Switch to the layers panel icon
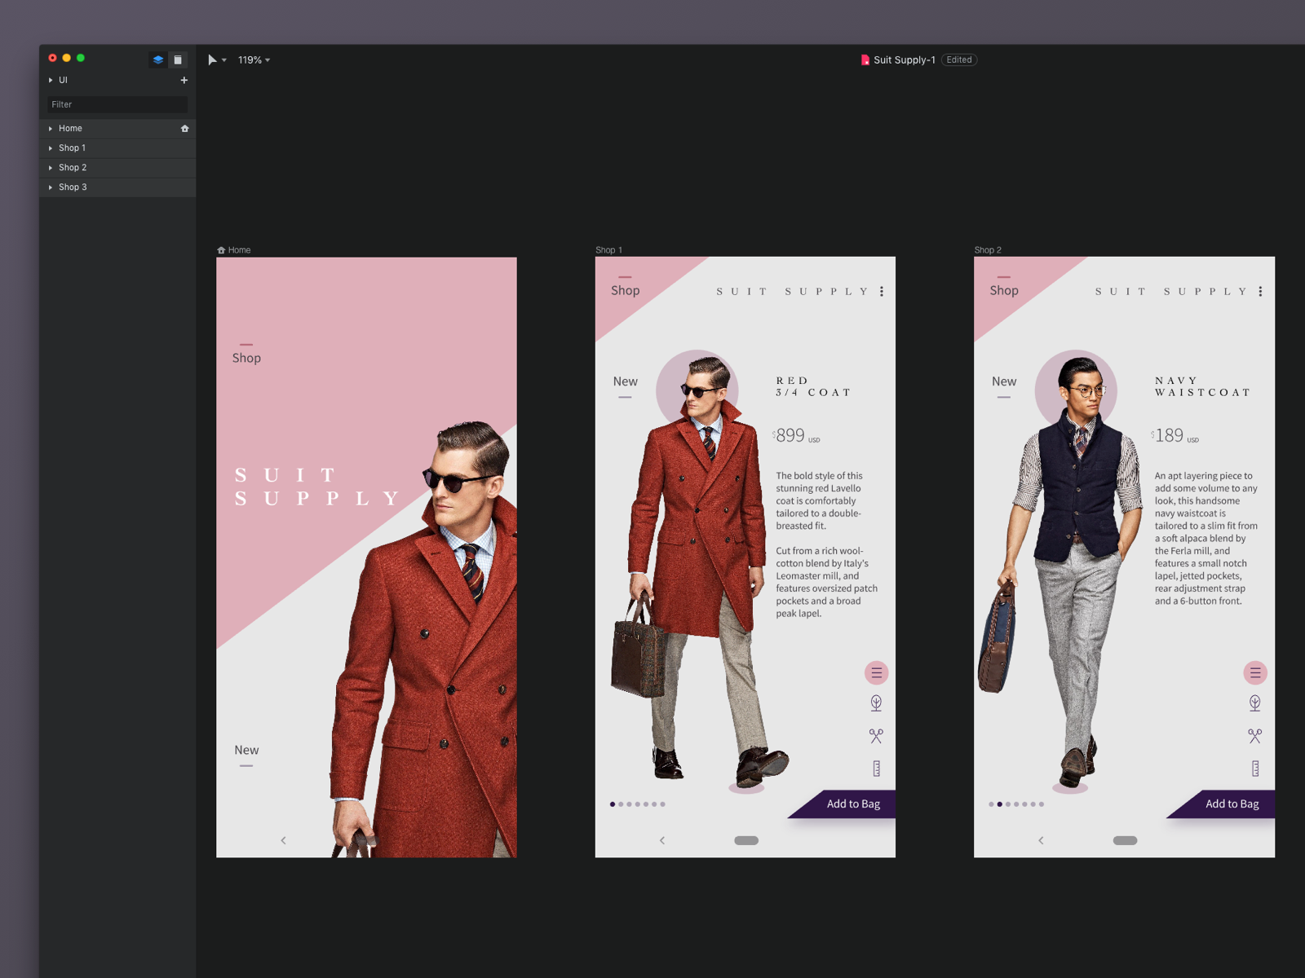The width and height of the screenshot is (1305, 978). tap(158, 59)
